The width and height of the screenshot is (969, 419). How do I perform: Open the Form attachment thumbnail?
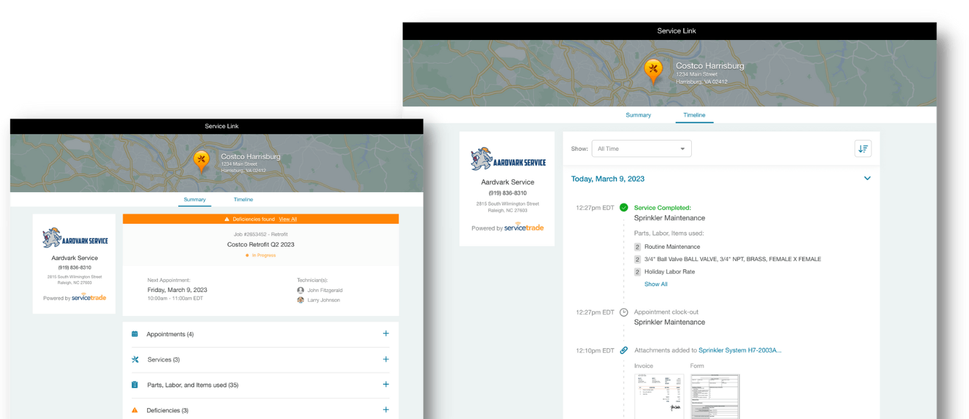(715, 396)
